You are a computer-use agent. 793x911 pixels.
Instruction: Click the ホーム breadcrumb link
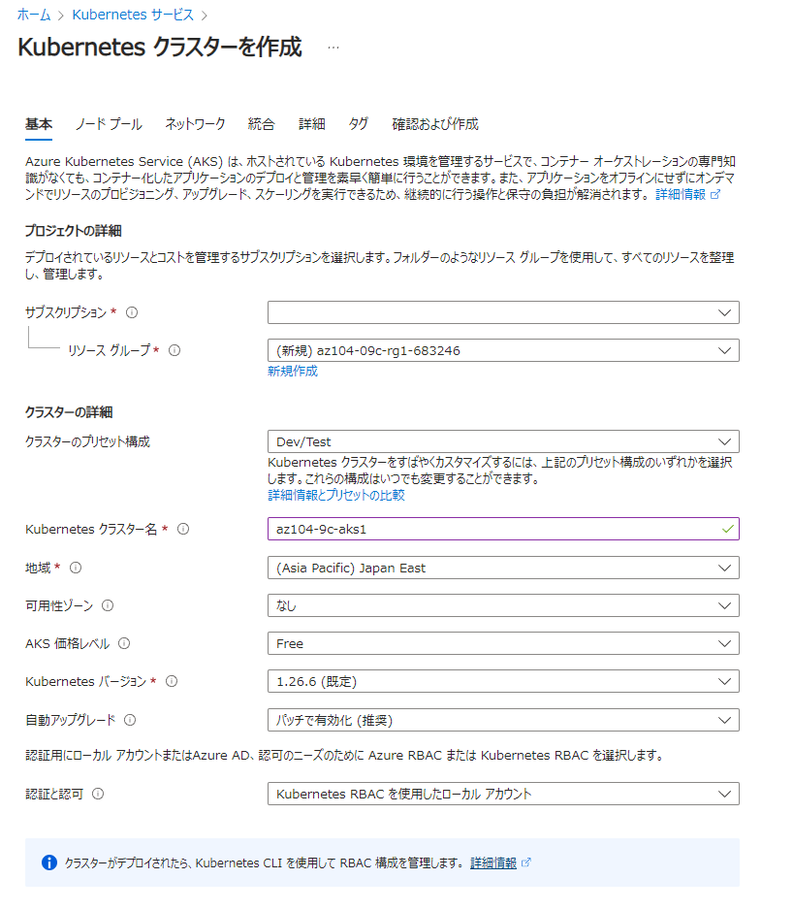(x=34, y=15)
